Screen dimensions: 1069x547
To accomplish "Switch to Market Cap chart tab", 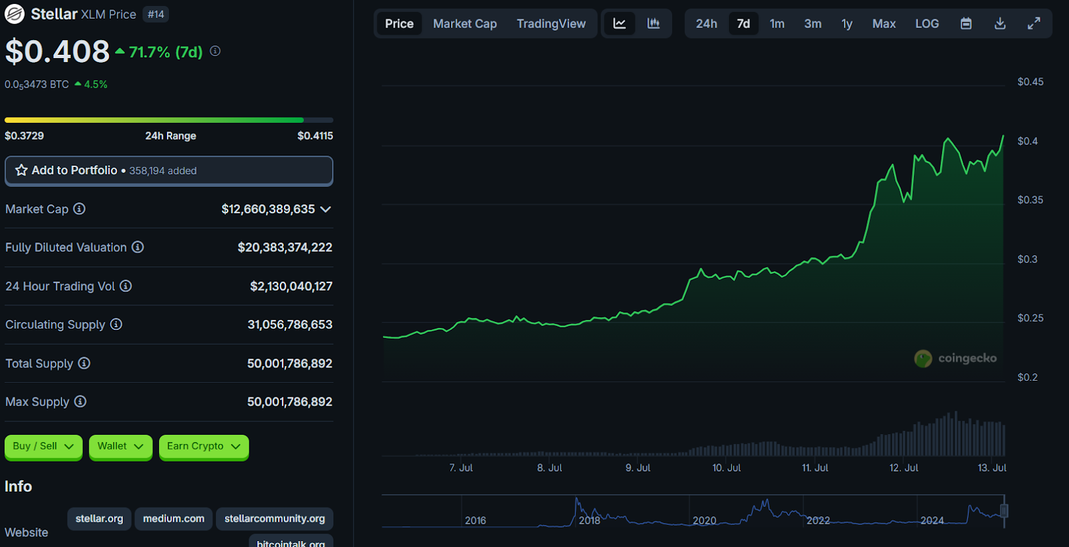I will click(465, 23).
